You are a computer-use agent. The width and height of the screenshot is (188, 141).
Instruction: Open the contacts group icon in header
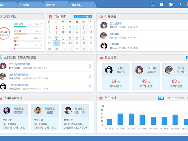171,4
